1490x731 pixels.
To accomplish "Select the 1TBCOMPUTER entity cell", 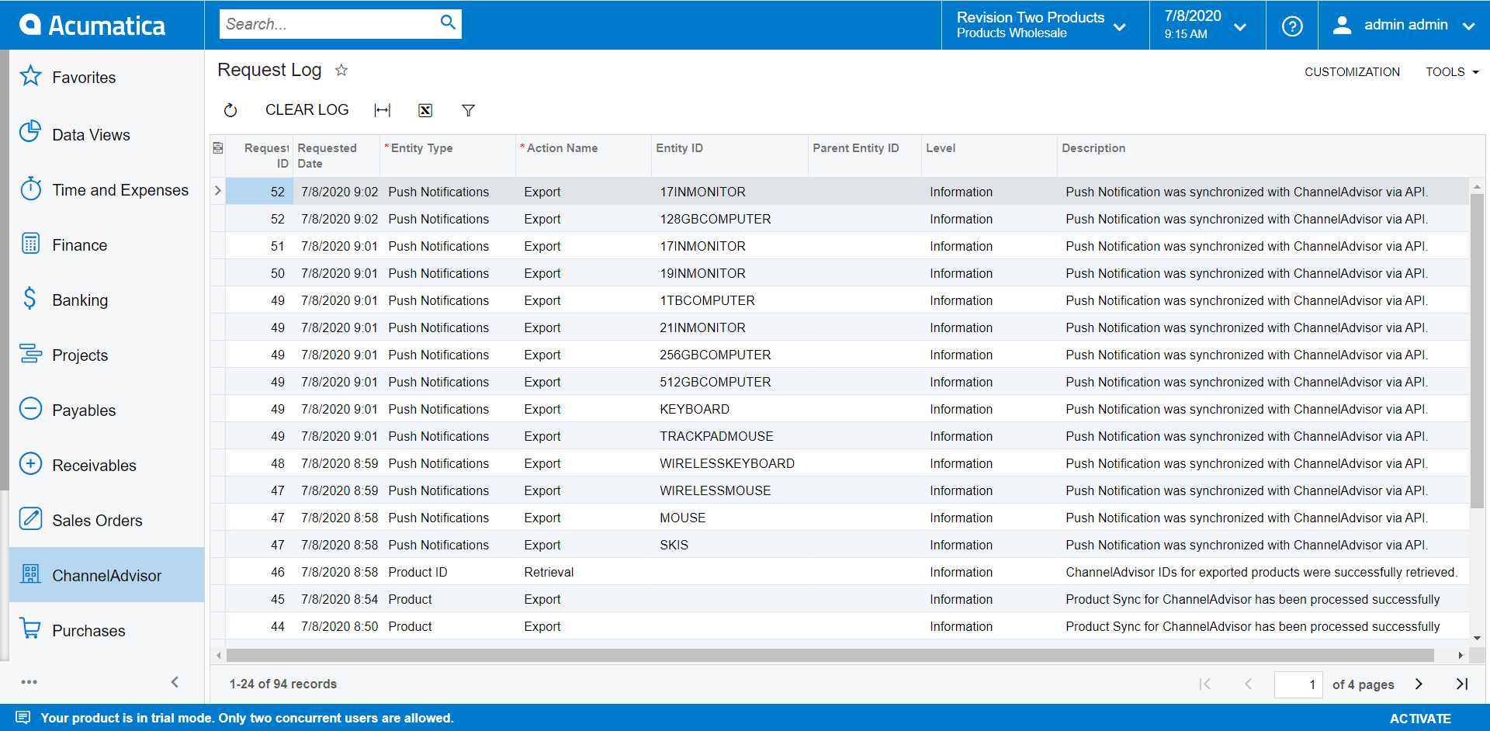I will pyautogui.click(x=729, y=300).
